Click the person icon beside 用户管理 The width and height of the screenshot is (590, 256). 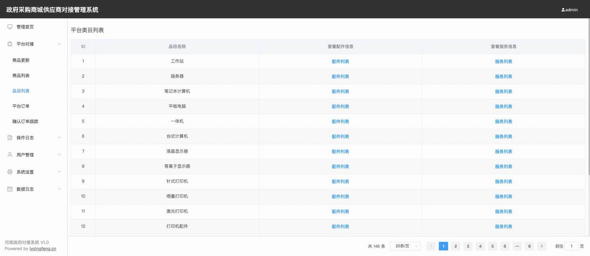click(x=10, y=155)
